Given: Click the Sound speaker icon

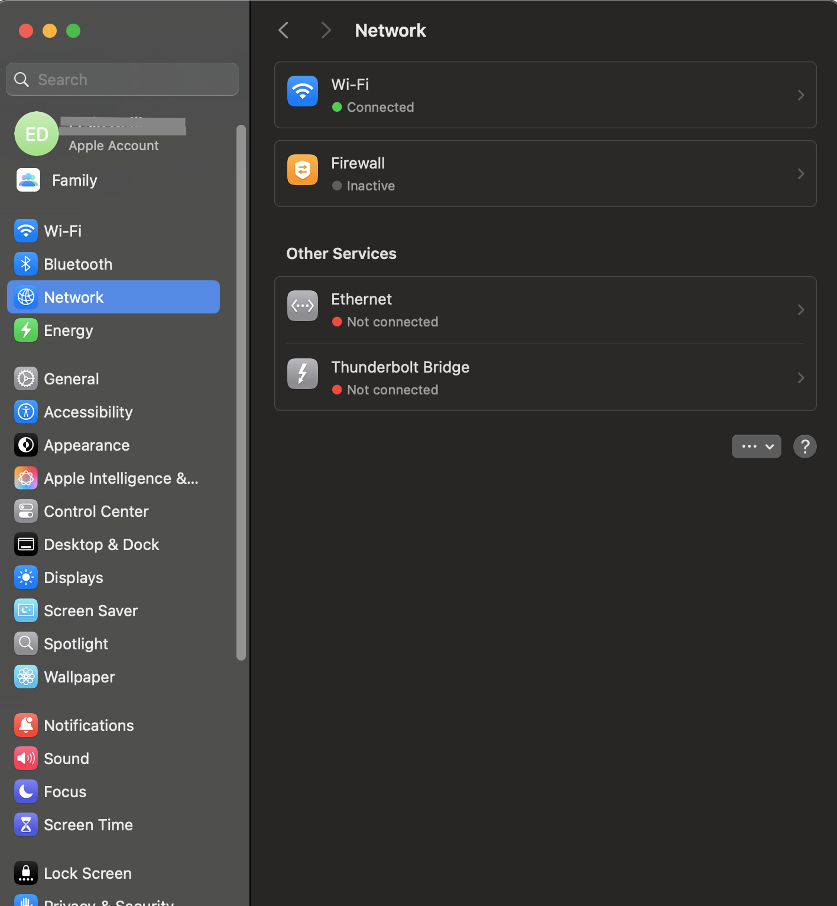Looking at the screenshot, I should [26, 758].
